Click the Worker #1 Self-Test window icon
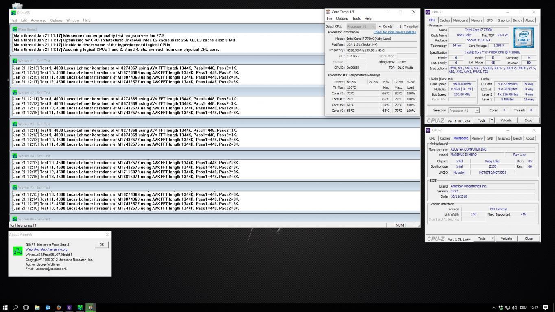 tap(15, 61)
